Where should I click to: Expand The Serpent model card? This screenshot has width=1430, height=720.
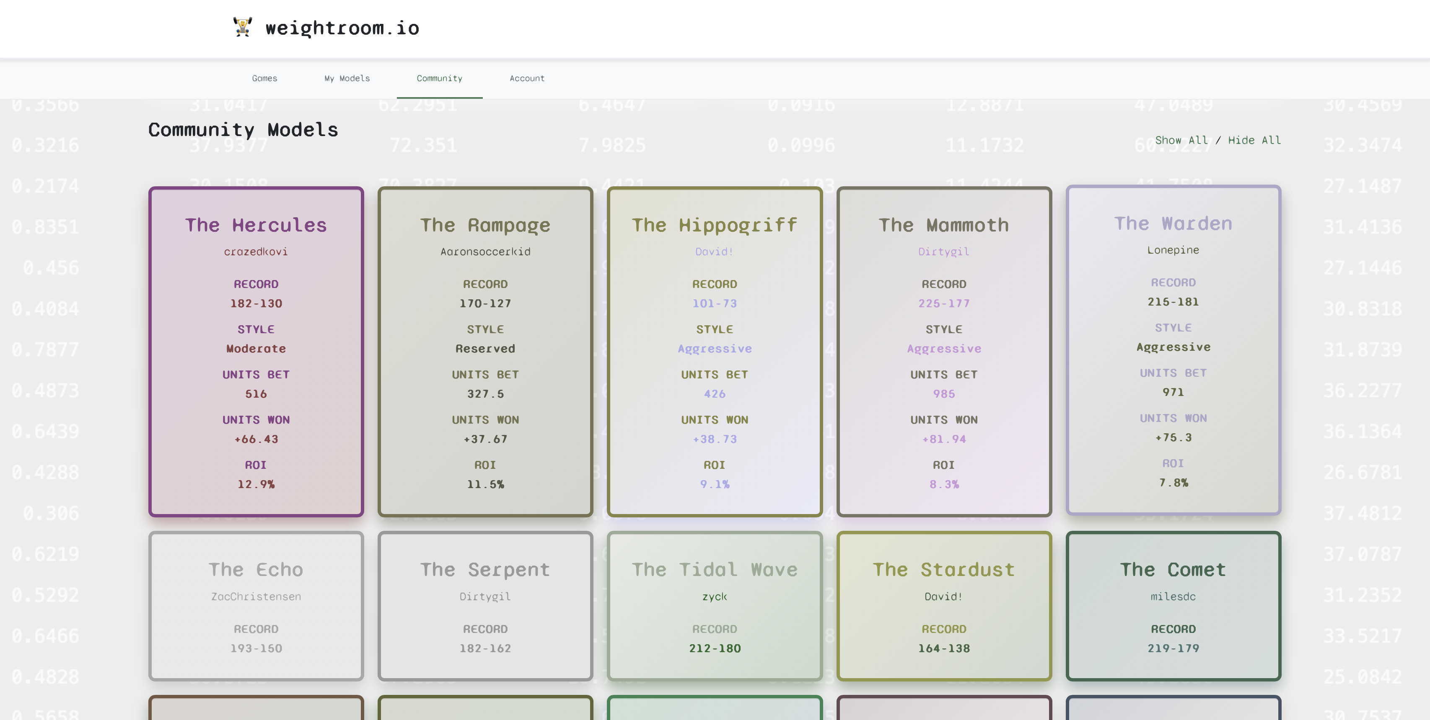click(485, 569)
